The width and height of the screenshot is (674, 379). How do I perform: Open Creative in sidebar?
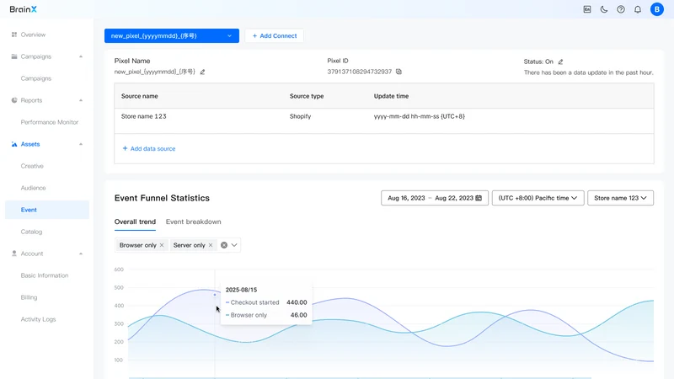point(32,166)
